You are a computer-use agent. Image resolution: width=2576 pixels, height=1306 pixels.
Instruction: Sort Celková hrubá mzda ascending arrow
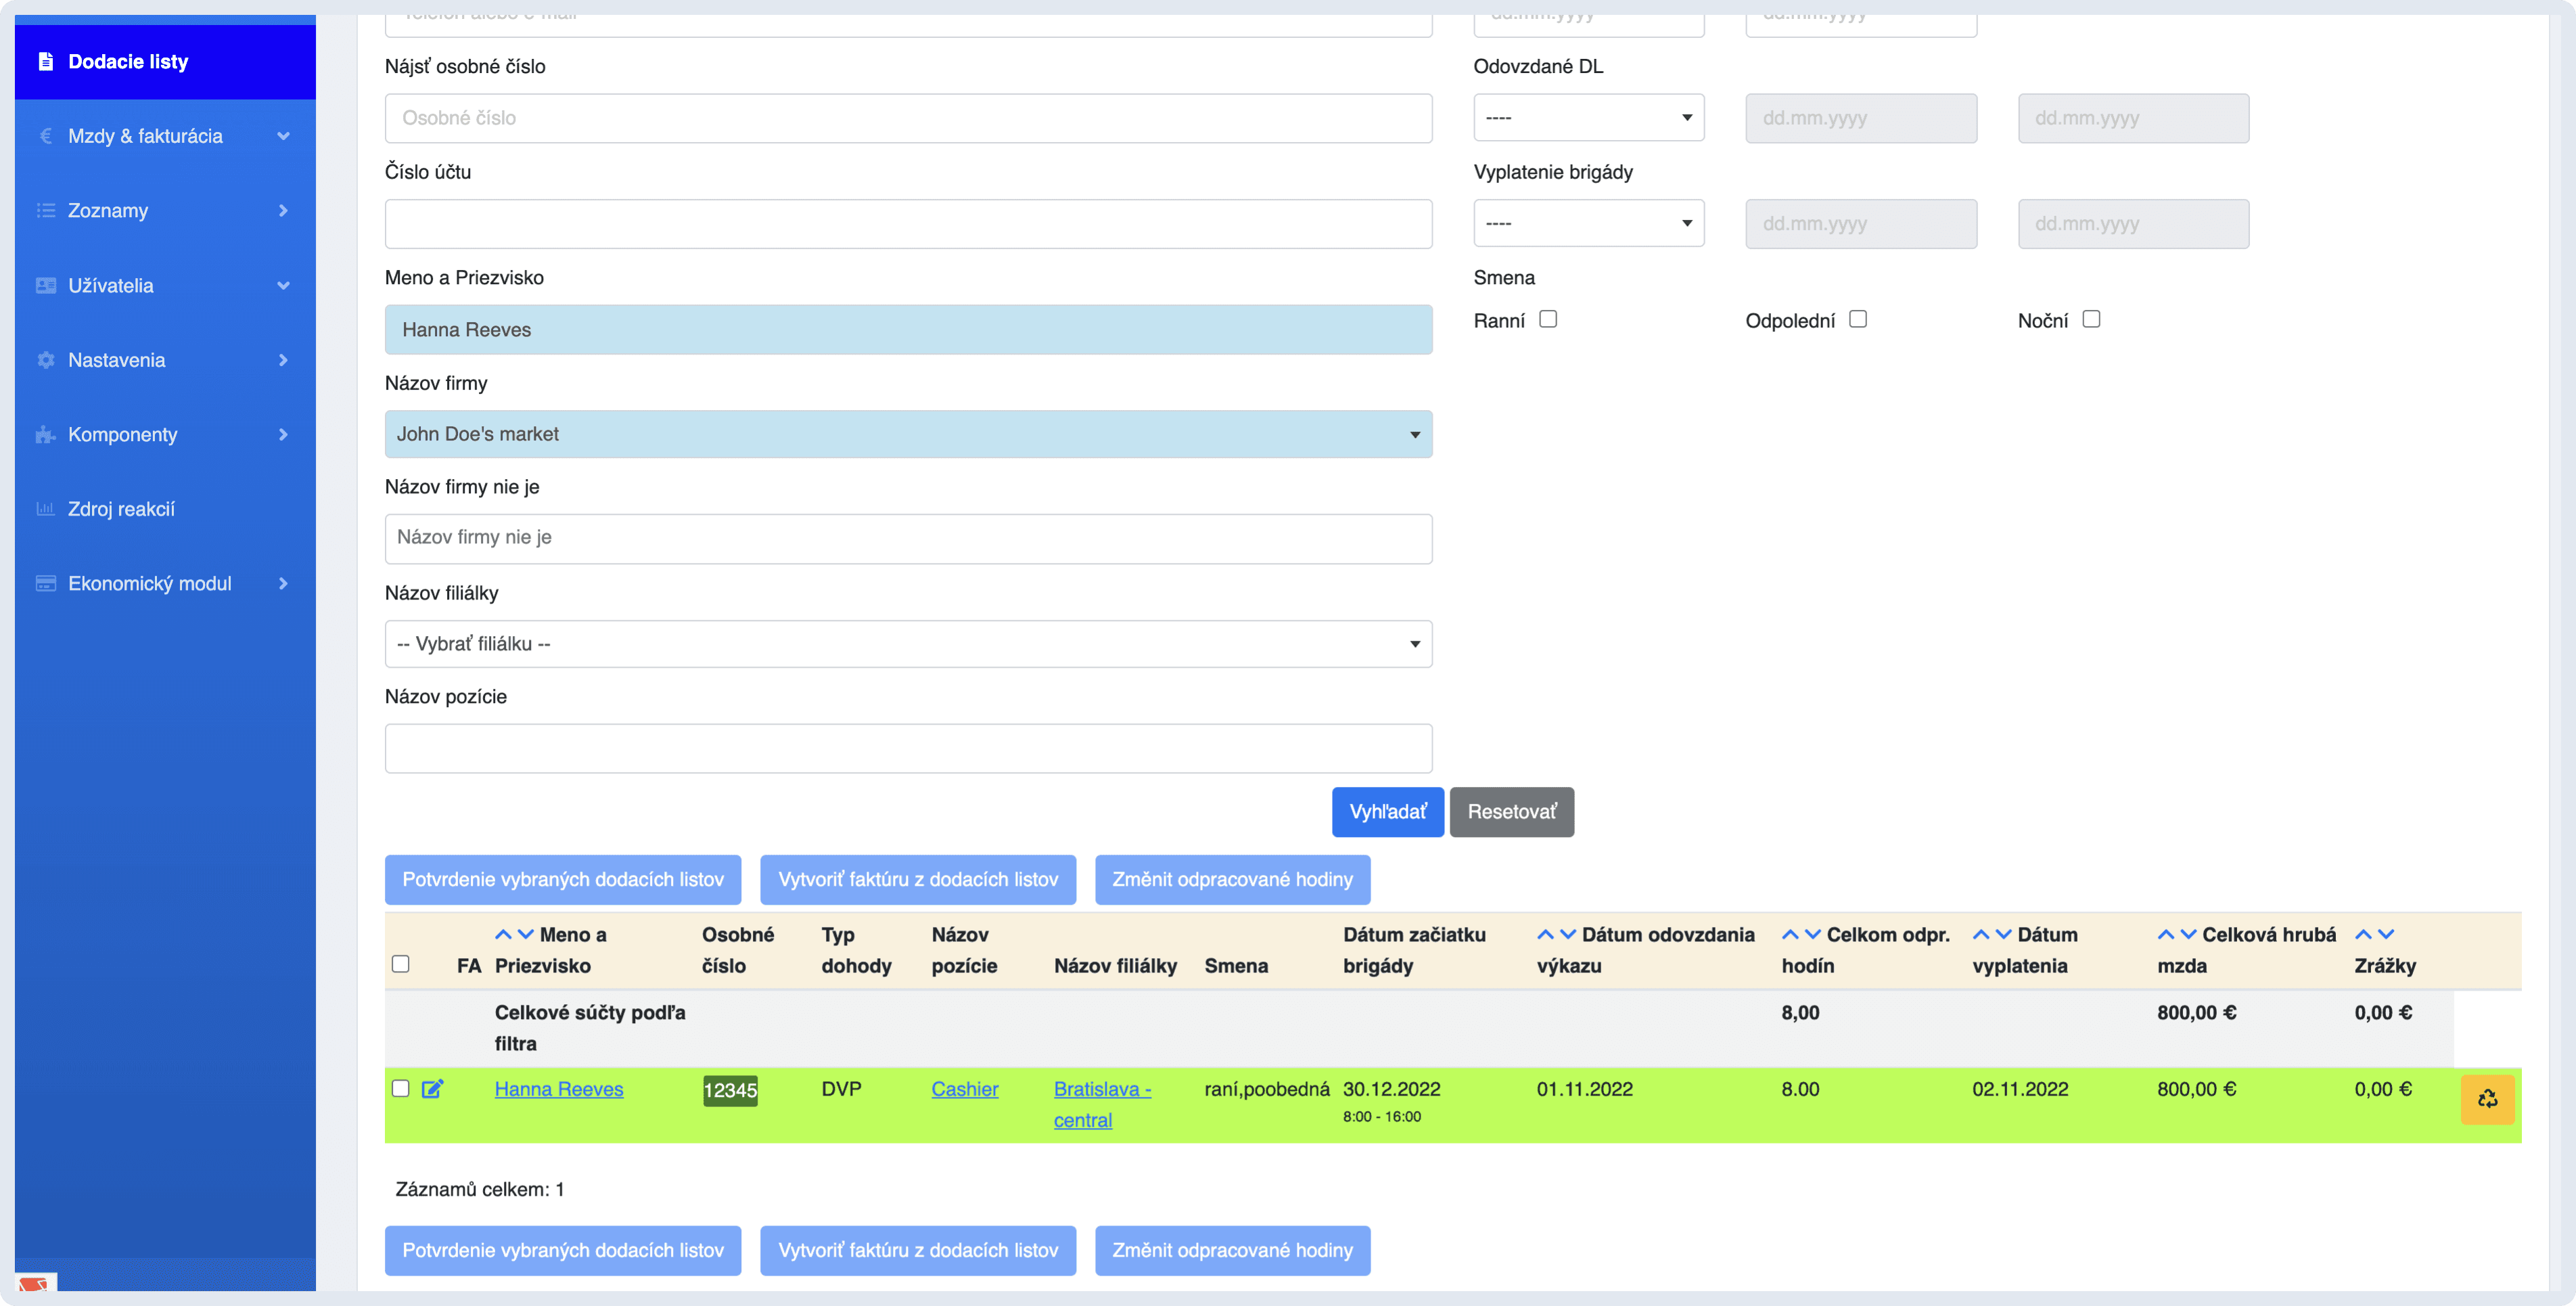point(2165,934)
